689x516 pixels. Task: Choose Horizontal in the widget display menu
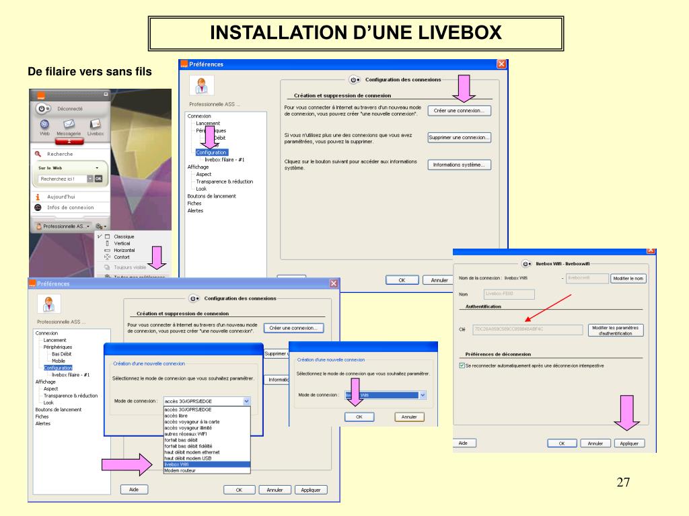point(124,250)
